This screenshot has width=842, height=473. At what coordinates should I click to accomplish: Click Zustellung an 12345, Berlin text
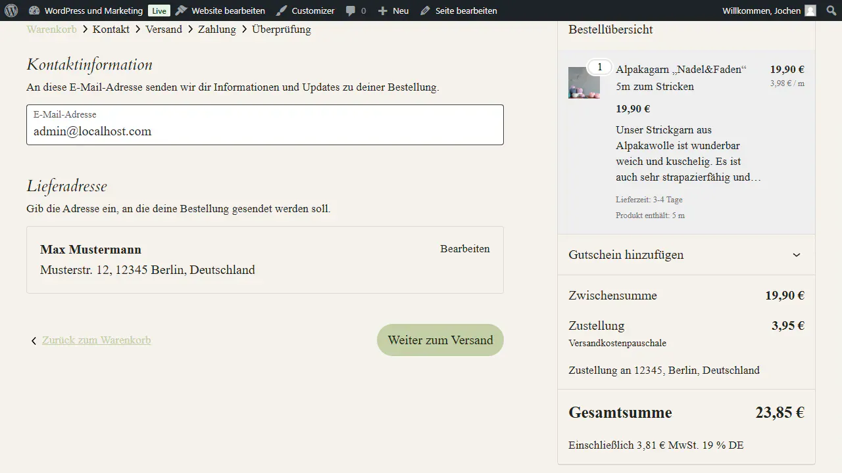664,371
